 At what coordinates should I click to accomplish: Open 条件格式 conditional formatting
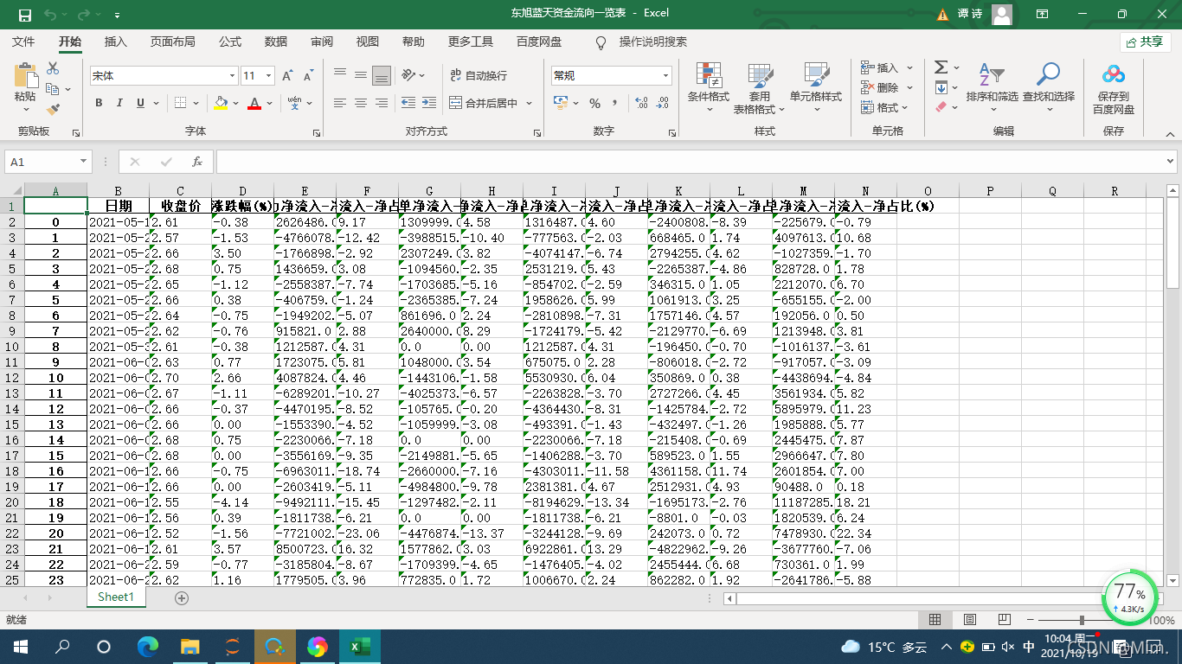(x=708, y=87)
